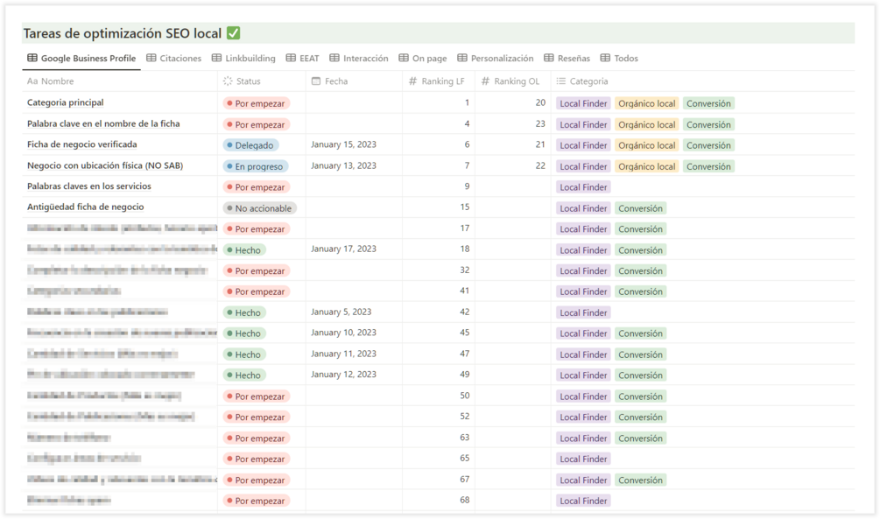Change the Delegado status tag
Screen dimensions: 880x519
250,145
